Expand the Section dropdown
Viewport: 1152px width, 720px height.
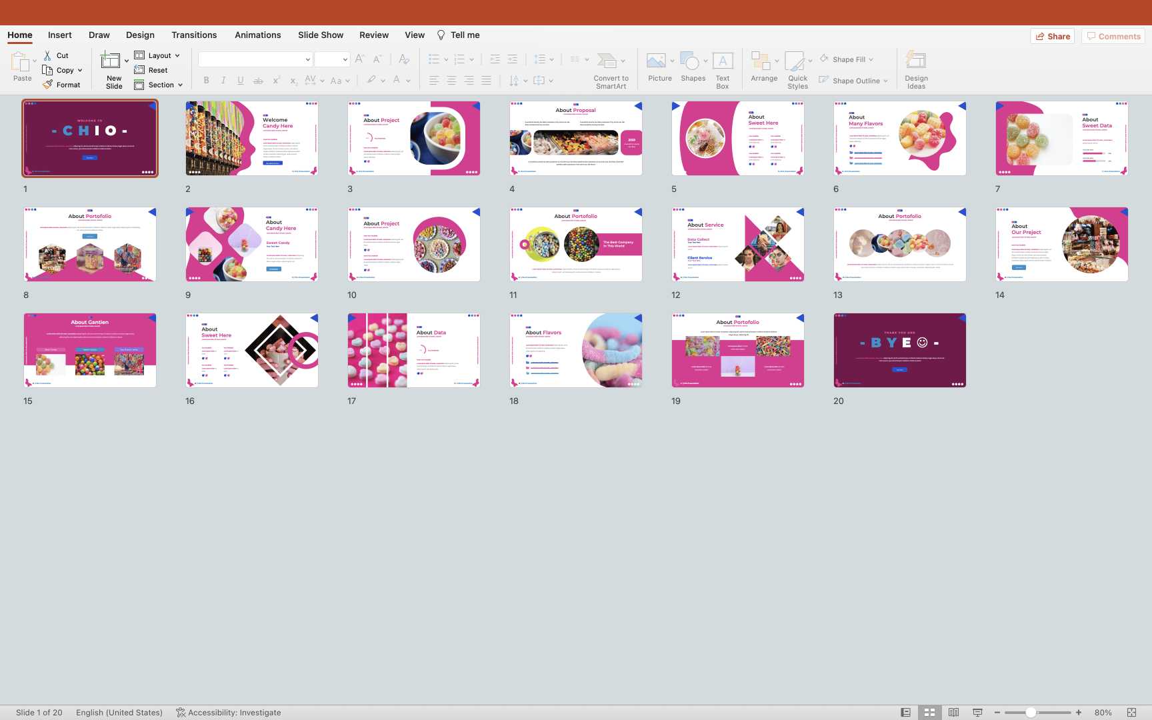pyautogui.click(x=180, y=85)
